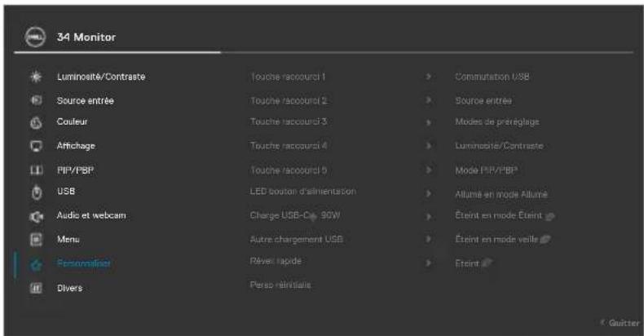Choose Perso réinitialis reset option

[x=280, y=285]
